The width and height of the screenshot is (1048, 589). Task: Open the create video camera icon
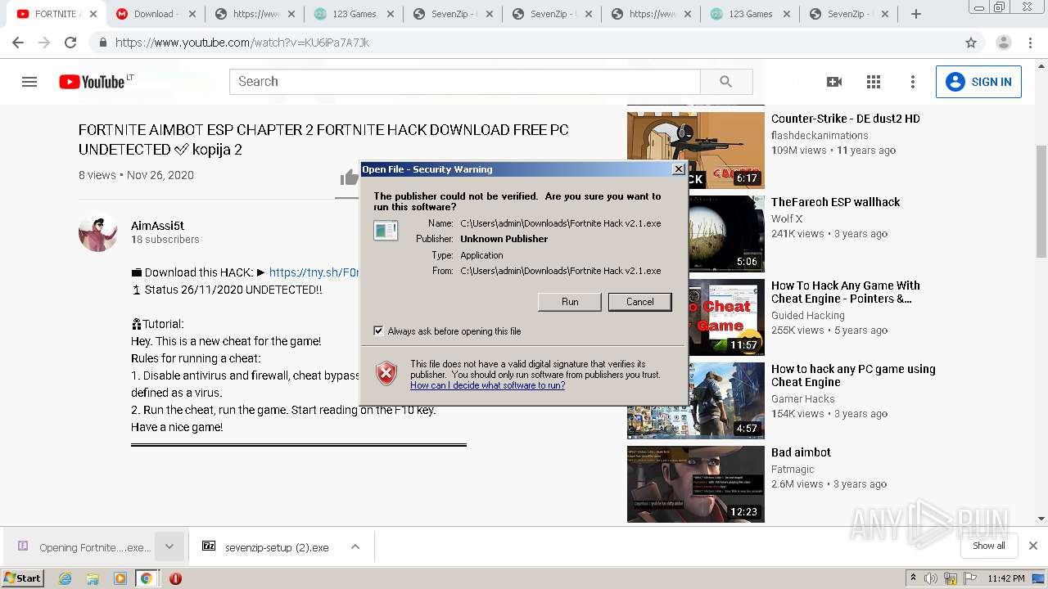[x=834, y=82]
